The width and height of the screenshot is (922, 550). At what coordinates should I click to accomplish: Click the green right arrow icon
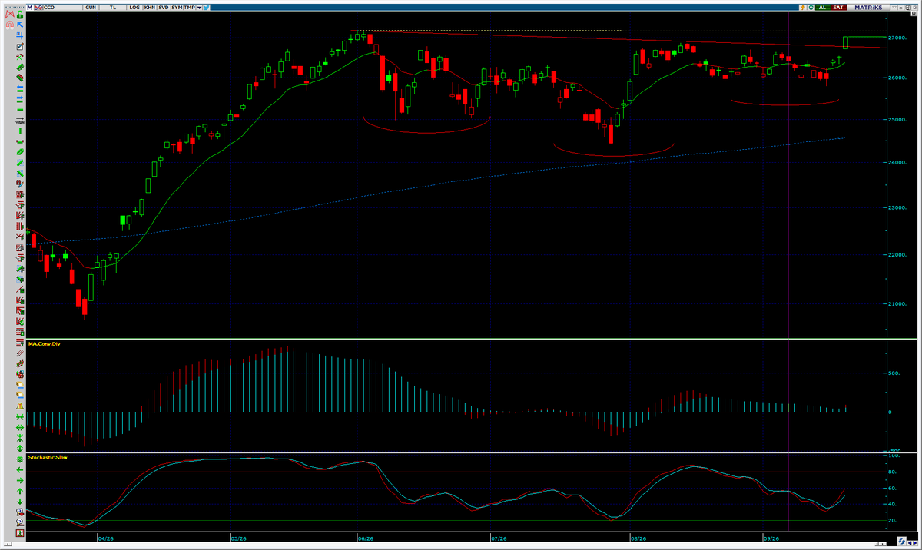click(x=20, y=480)
